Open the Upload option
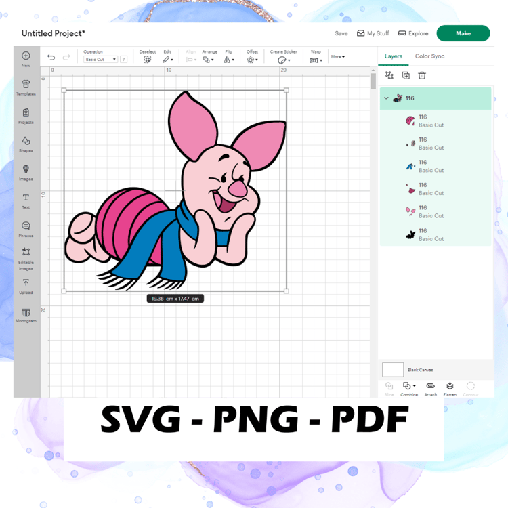The image size is (508, 508). click(x=26, y=287)
